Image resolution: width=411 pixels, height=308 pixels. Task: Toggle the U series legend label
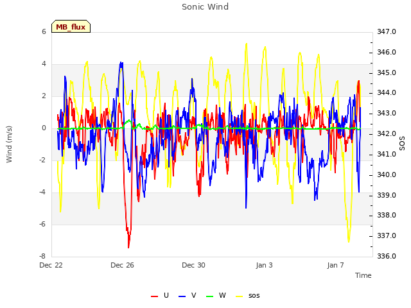(x=166, y=295)
